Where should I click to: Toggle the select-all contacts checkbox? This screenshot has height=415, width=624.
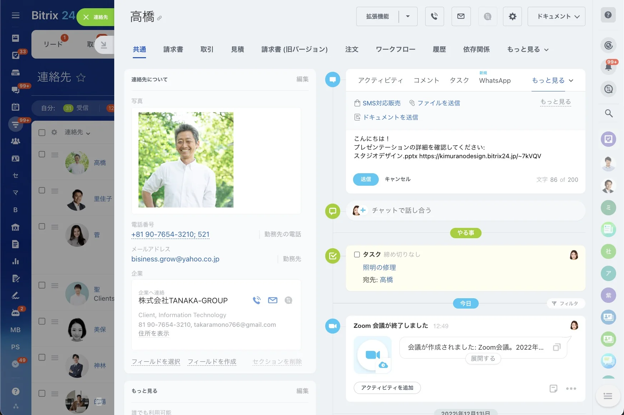(x=42, y=132)
